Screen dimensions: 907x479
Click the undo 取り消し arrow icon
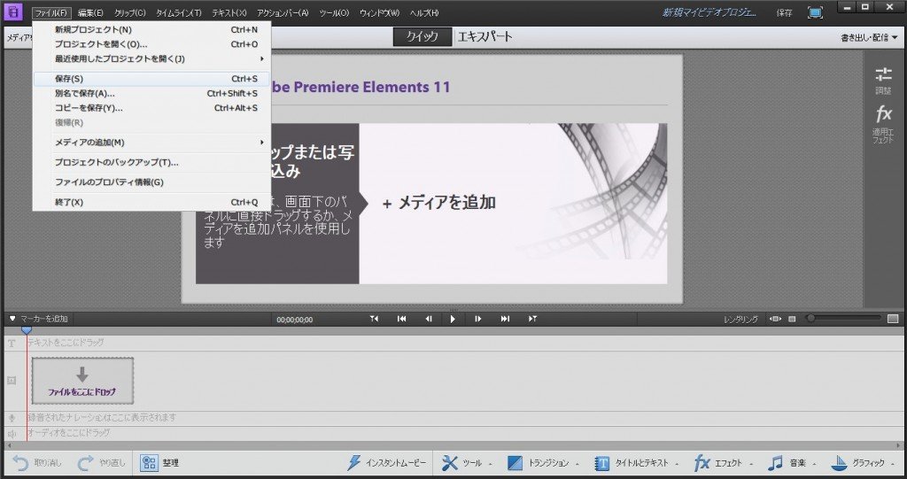[x=20, y=463]
